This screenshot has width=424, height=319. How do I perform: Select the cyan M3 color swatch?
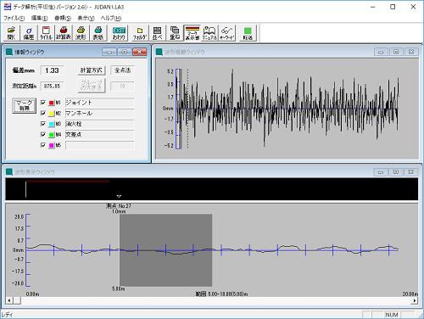coord(52,124)
